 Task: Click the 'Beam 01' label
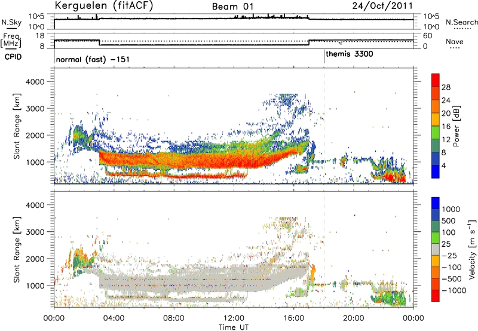pos(232,7)
